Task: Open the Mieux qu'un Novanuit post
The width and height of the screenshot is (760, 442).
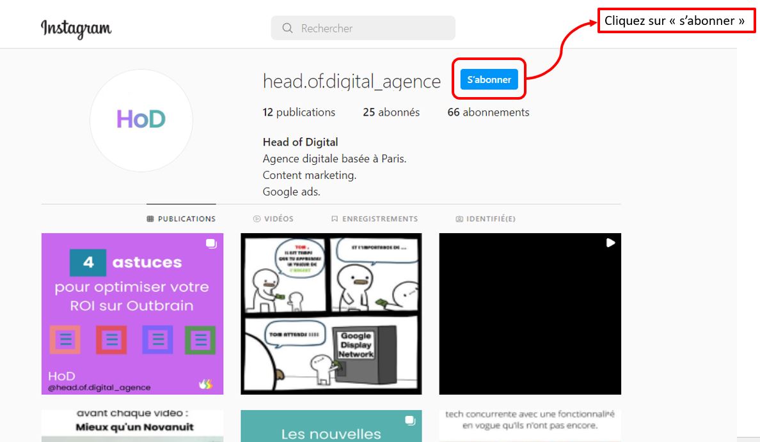Action: click(x=132, y=426)
